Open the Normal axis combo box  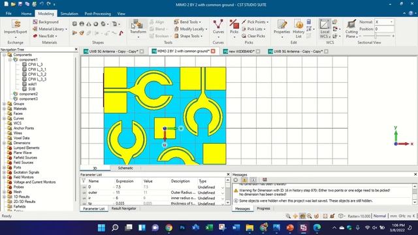click(x=384, y=22)
